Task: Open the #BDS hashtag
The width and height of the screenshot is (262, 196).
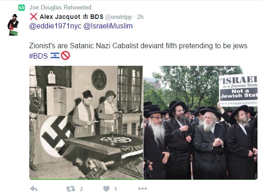Action: pyautogui.click(x=38, y=56)
